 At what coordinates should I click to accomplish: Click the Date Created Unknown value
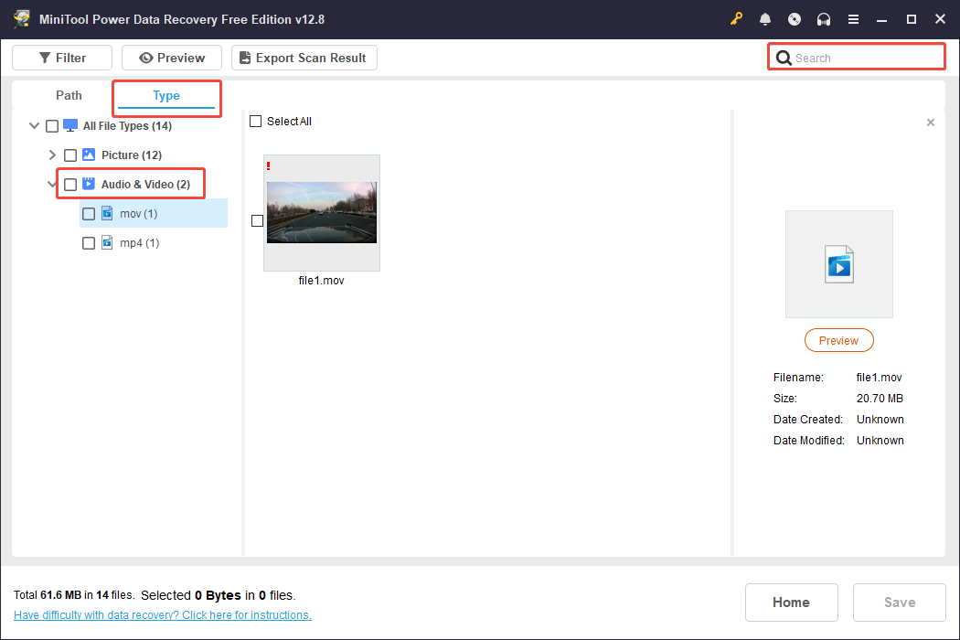pyautogui.click(x=880, y=419)
